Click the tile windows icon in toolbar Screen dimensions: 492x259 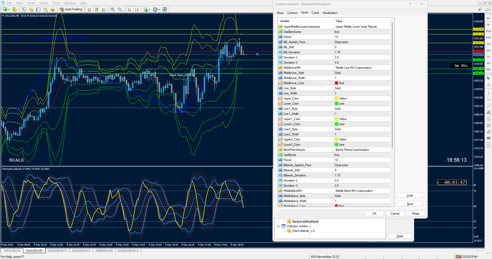165,9
